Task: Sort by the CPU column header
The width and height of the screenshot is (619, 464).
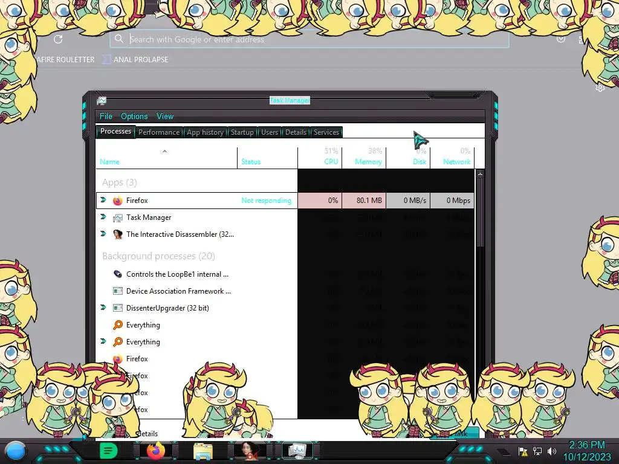Action: pyautogui.click(x=320, y=158)
